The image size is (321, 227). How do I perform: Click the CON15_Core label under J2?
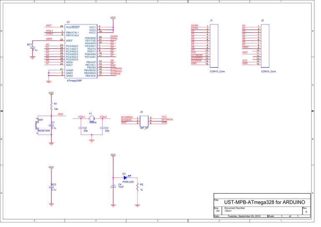tap(268, 71)
